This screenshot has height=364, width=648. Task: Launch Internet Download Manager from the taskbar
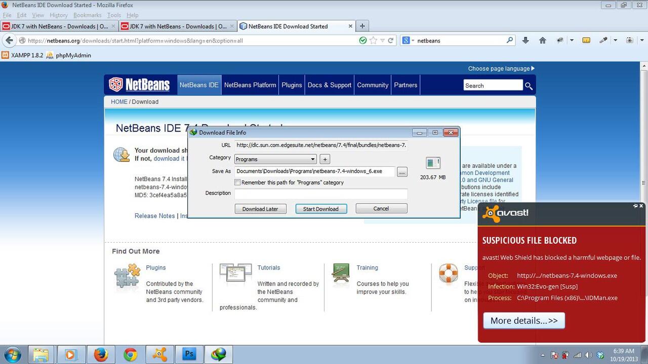pyautogui.click(x=219, y=354)
